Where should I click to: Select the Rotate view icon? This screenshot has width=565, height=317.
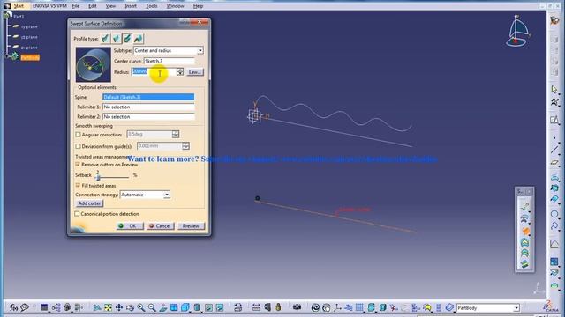click(x=130, y=307)
